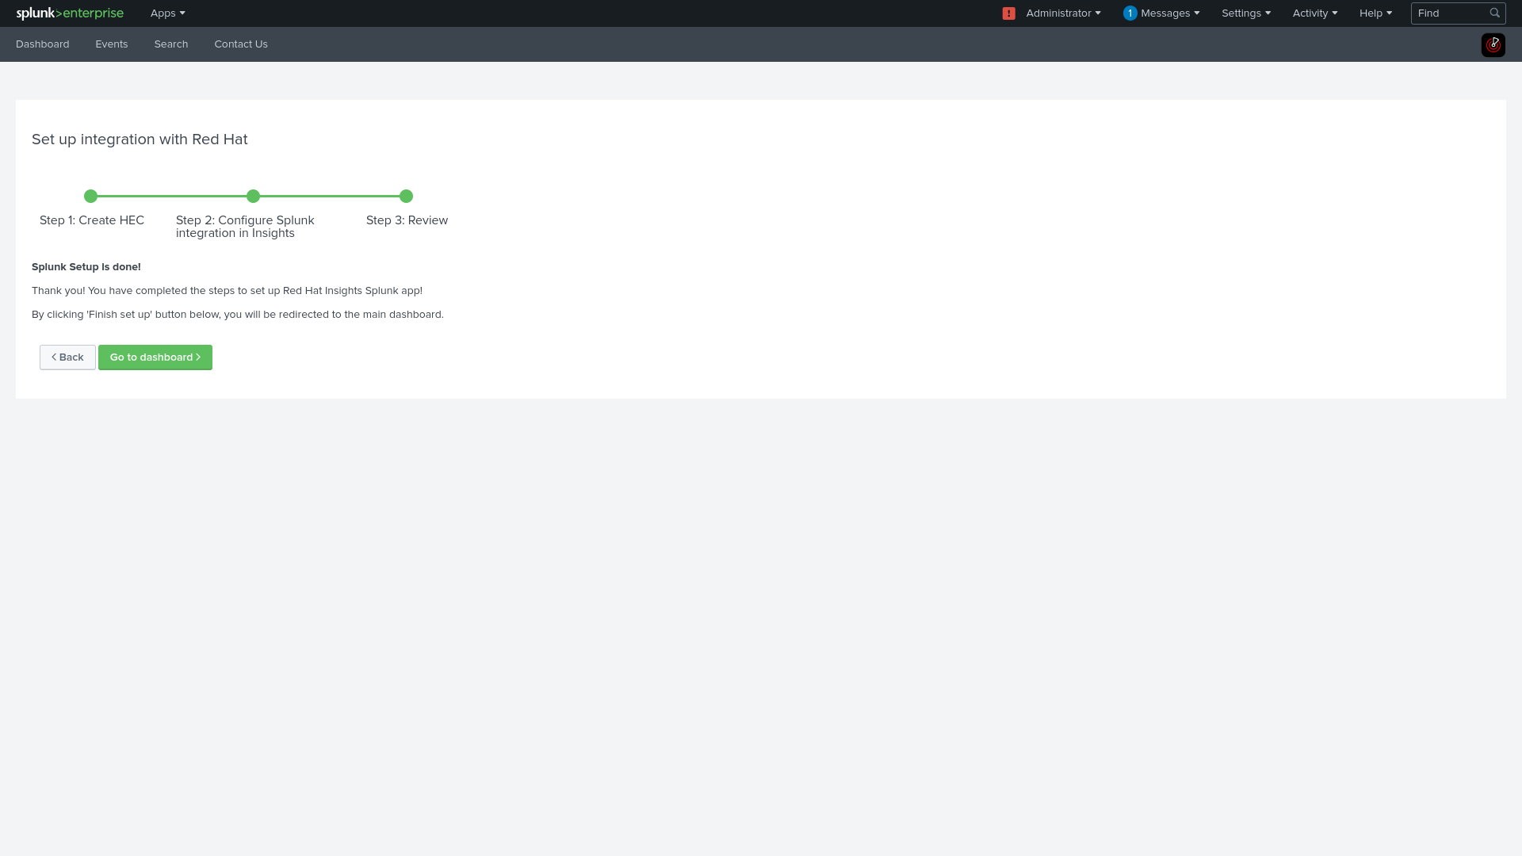Open the red health alert warning icon
Viewport: 1522px width, 856px height.
tap(1008, 13)
